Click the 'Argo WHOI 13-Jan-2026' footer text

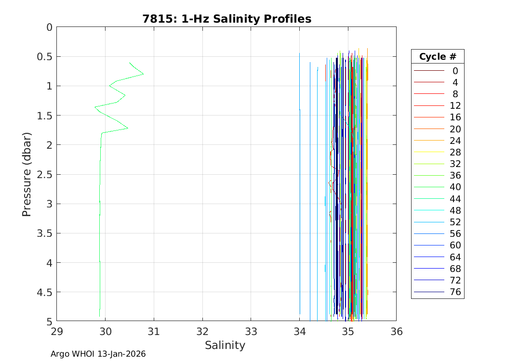tap(98, 354)
